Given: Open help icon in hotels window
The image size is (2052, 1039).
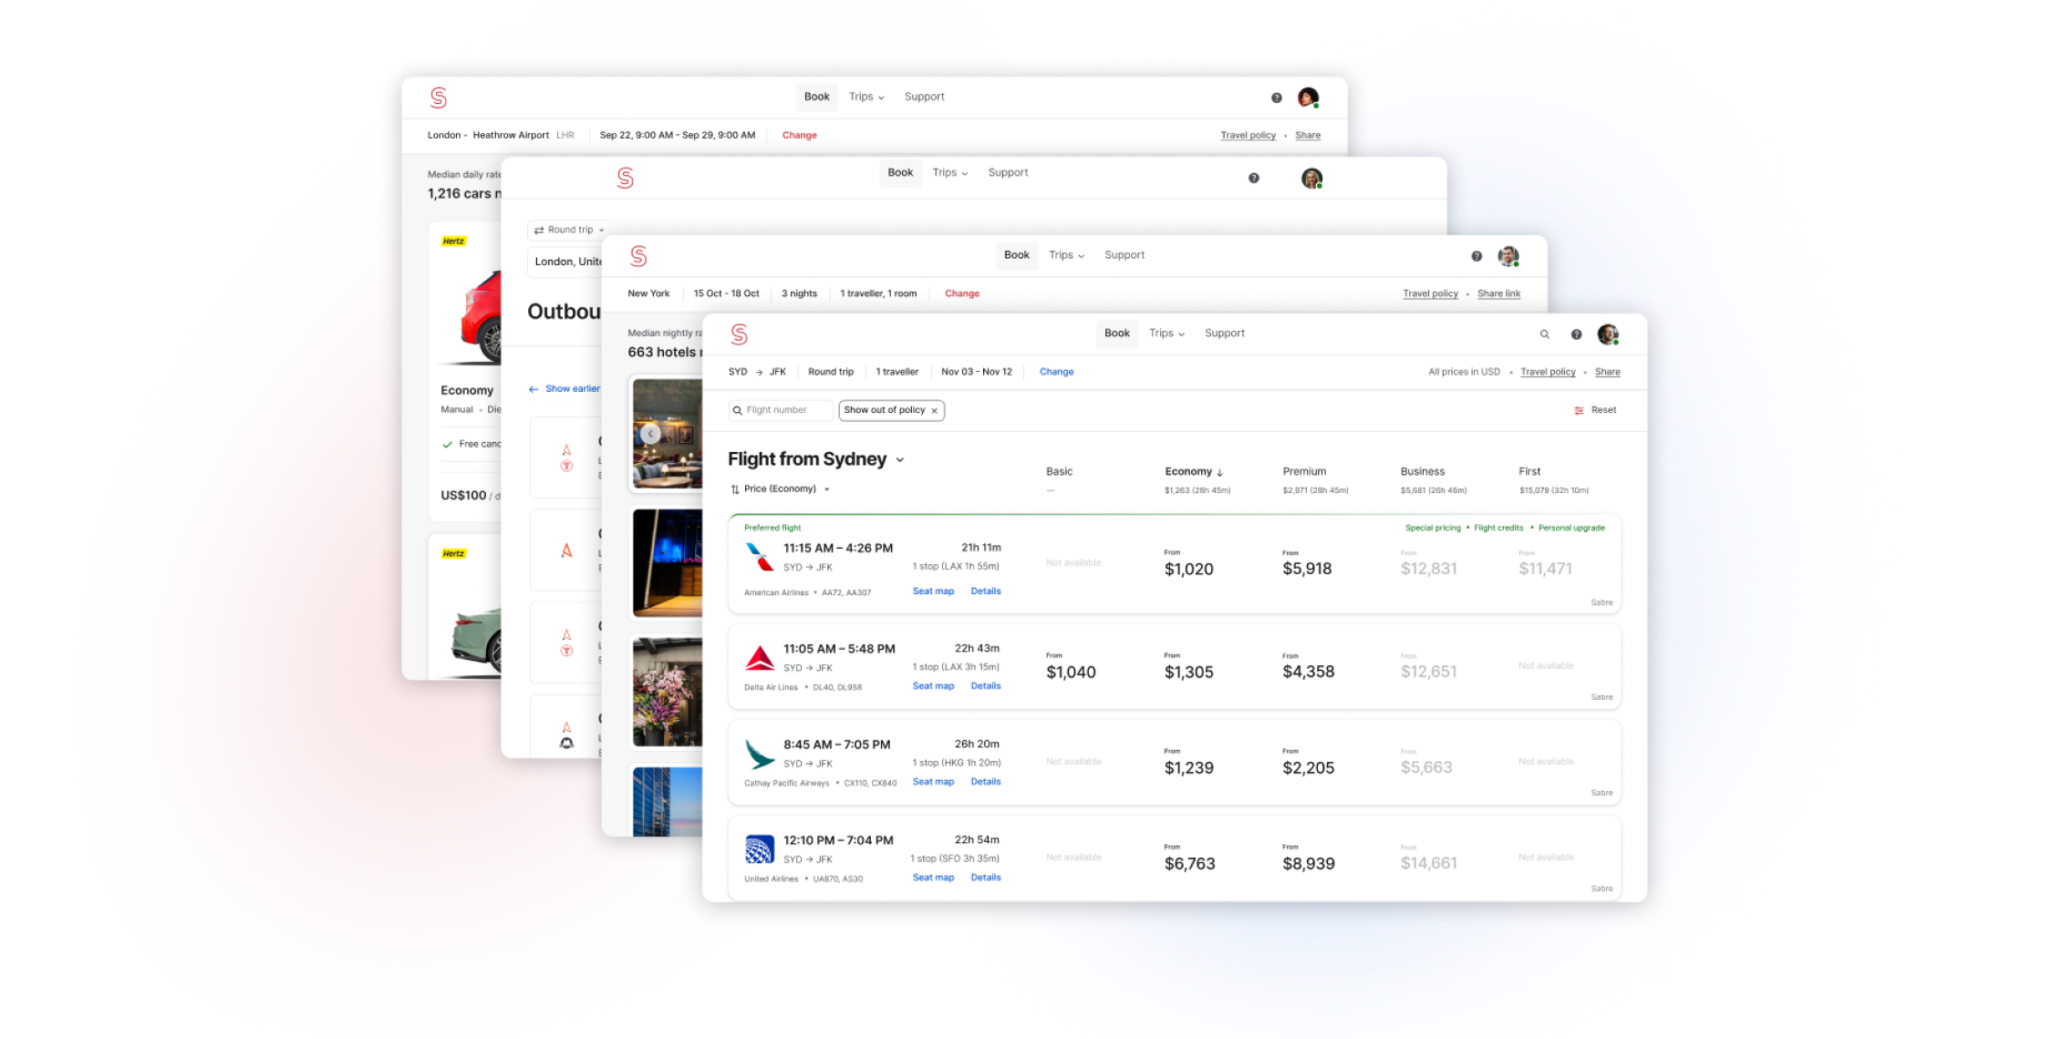Looking at the screenshot, I should pos(1477,256).
